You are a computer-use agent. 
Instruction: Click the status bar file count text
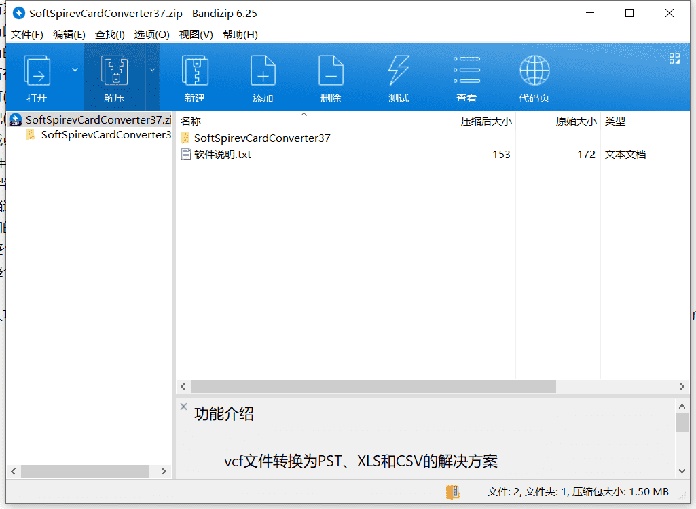(x=578, y=491)
